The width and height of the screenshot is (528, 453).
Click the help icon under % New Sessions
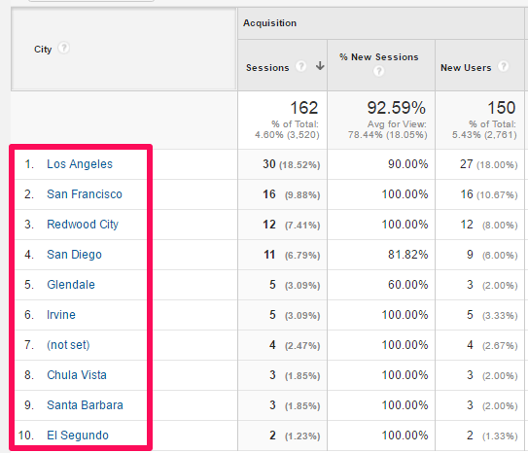coord(378,71)
